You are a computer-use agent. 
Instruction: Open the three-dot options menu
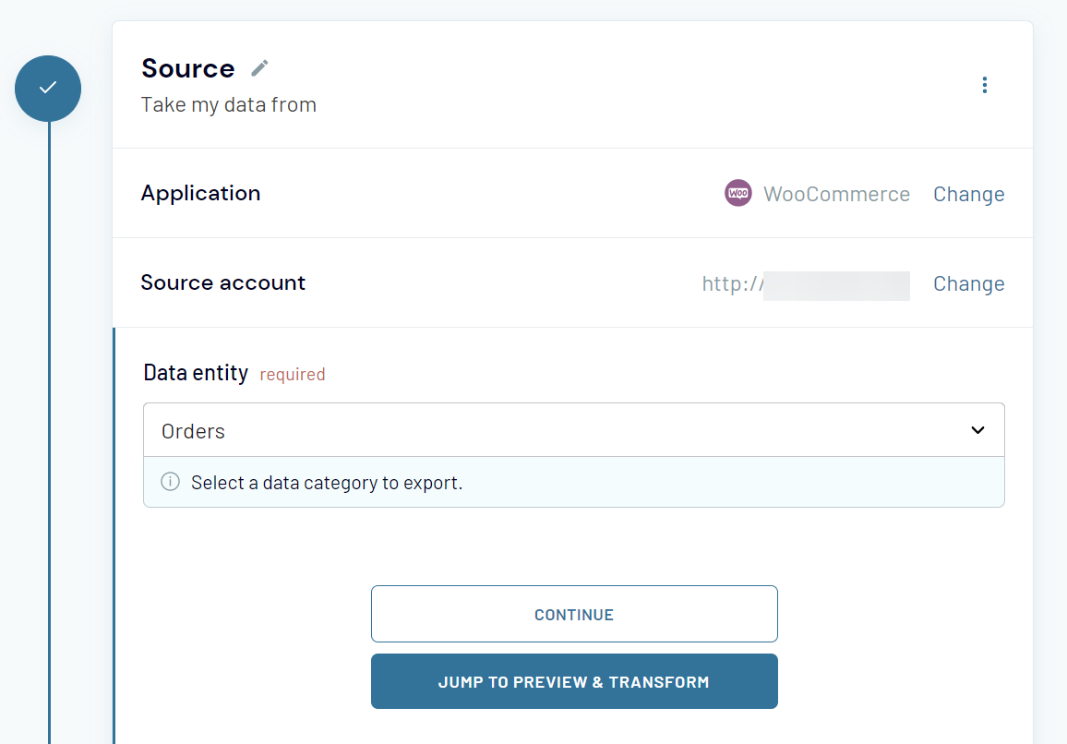[x=984, y=84]
